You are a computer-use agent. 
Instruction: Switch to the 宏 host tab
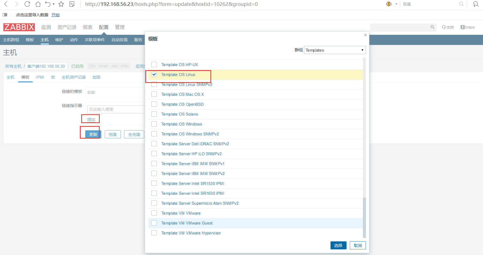[x=53, y=77]
